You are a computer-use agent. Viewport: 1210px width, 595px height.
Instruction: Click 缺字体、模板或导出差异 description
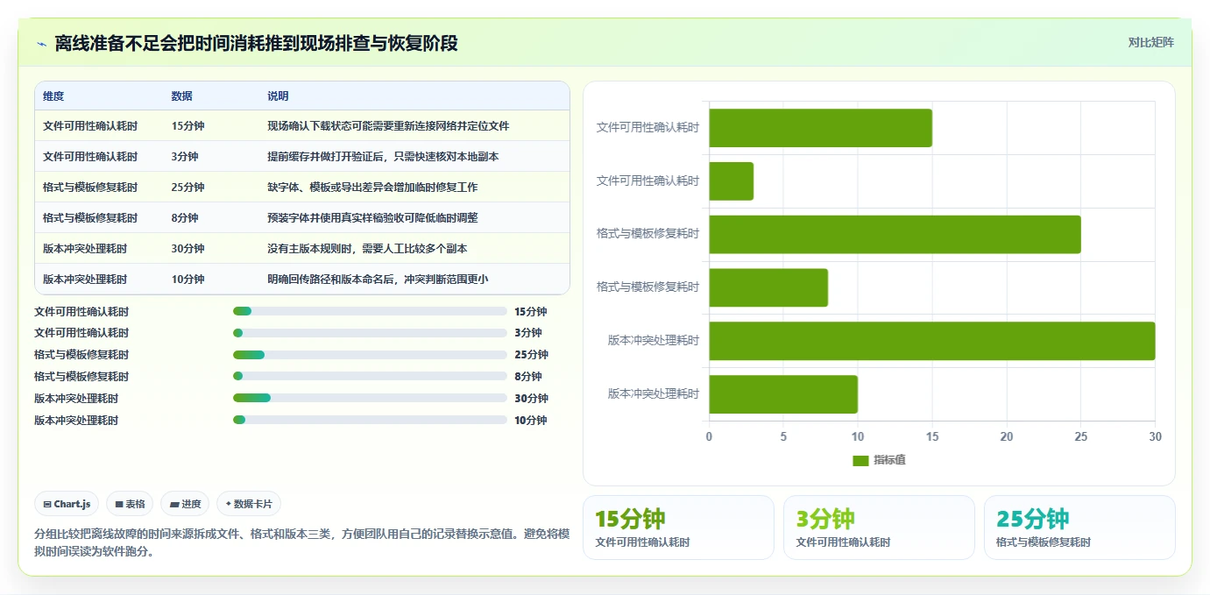click(x=372, y=188)
